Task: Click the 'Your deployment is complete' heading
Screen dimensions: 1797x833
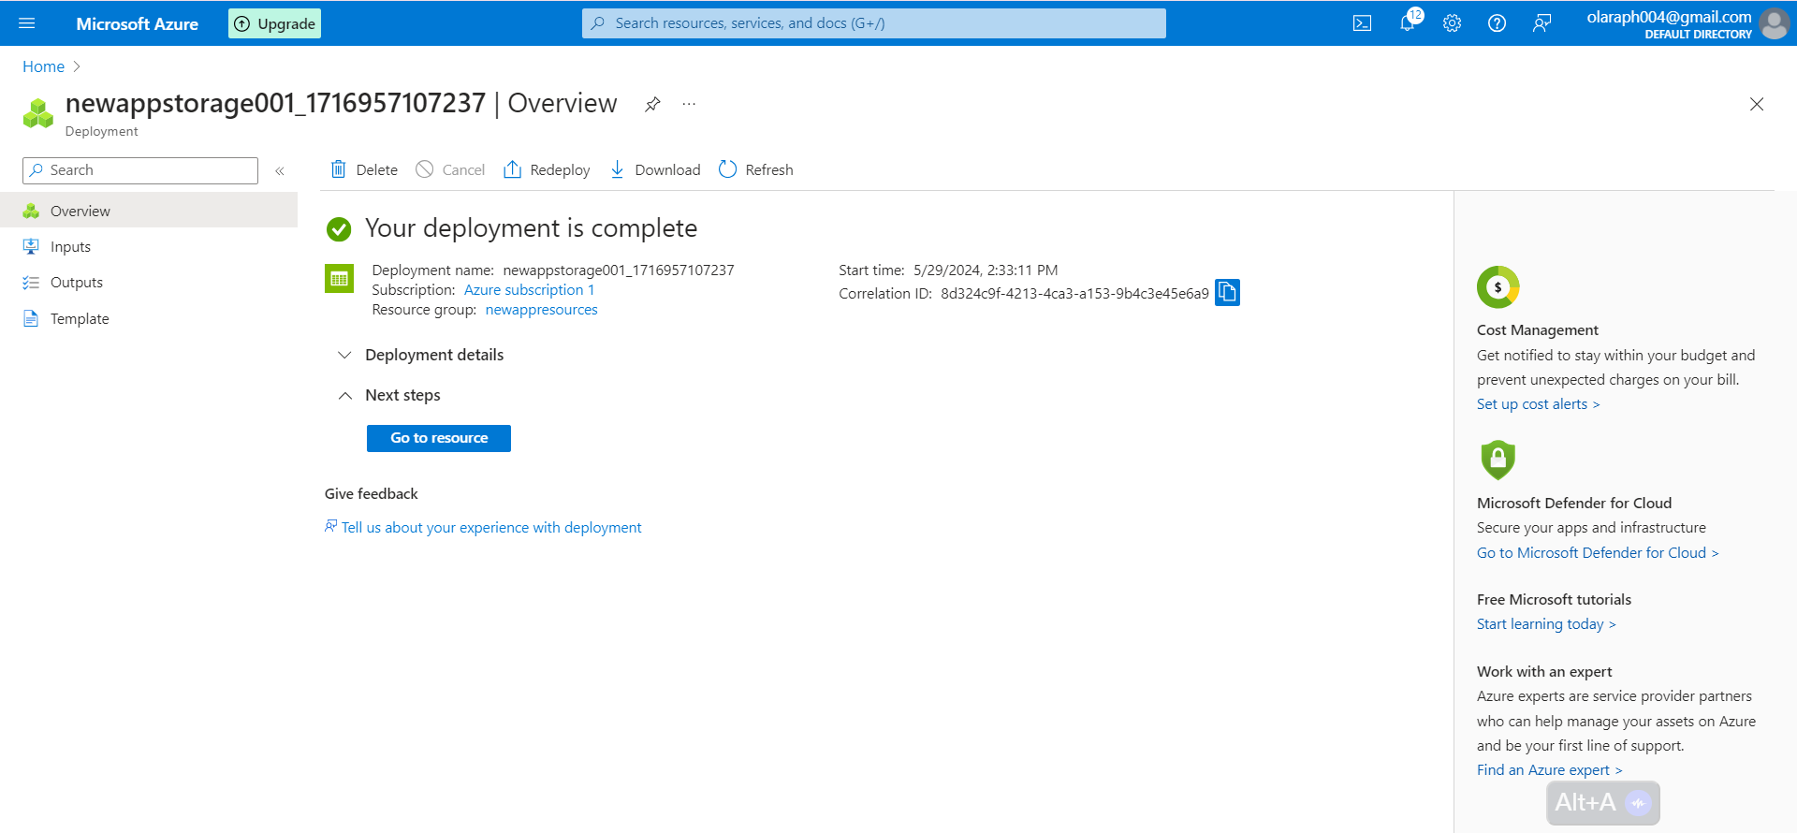Action: click(x=532, y=228)
